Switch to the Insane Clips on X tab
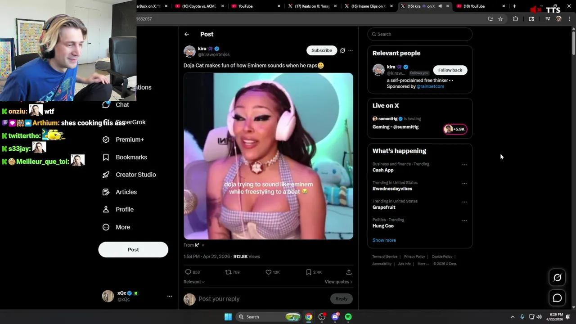This screenshot has width=576, height=324. pos(368,6)
